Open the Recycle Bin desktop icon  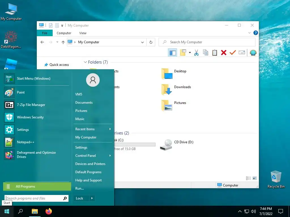tap(276, 179)
